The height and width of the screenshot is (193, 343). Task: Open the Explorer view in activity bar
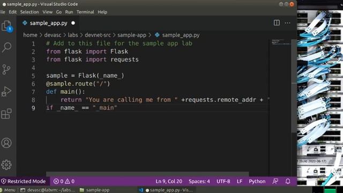click(x=6, y=26)
